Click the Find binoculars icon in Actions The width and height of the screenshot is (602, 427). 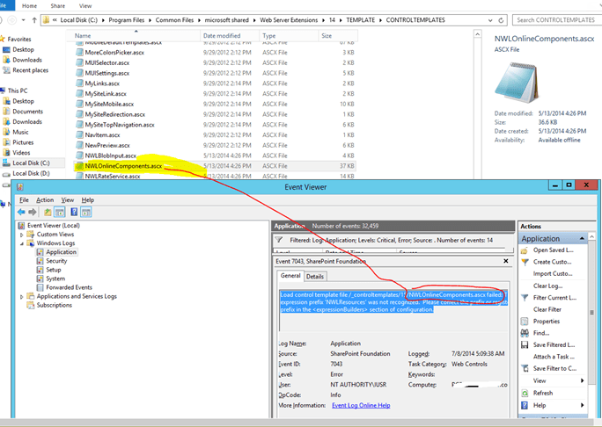[x=525, y=333]
